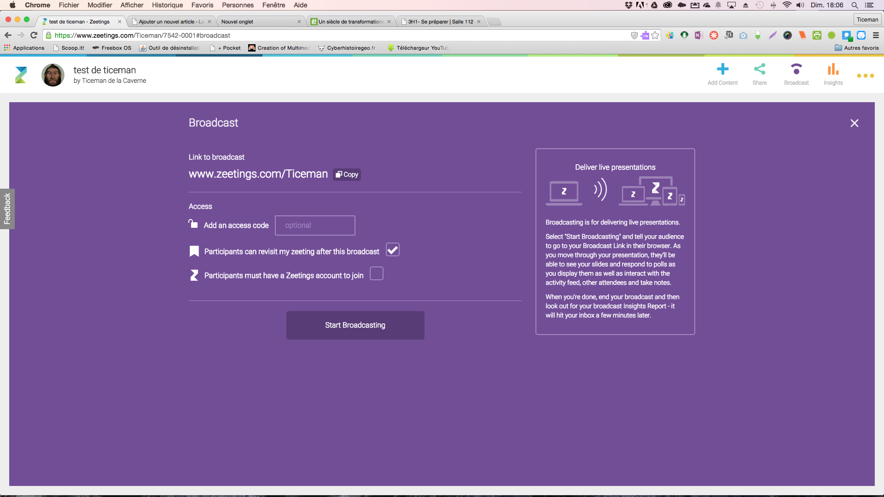884x497 pixels.
Task: Click the browser back arrow
Action: click(8, 35)
